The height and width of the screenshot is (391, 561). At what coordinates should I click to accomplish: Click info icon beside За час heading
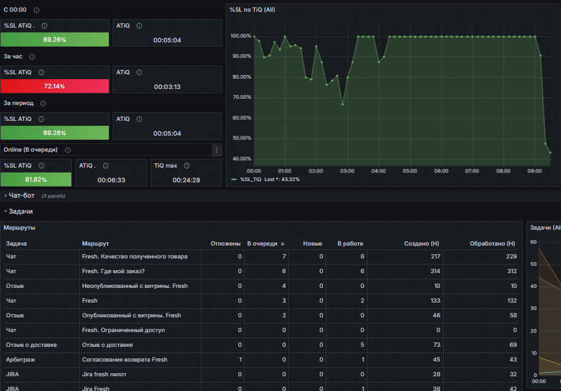click(32, 57)
